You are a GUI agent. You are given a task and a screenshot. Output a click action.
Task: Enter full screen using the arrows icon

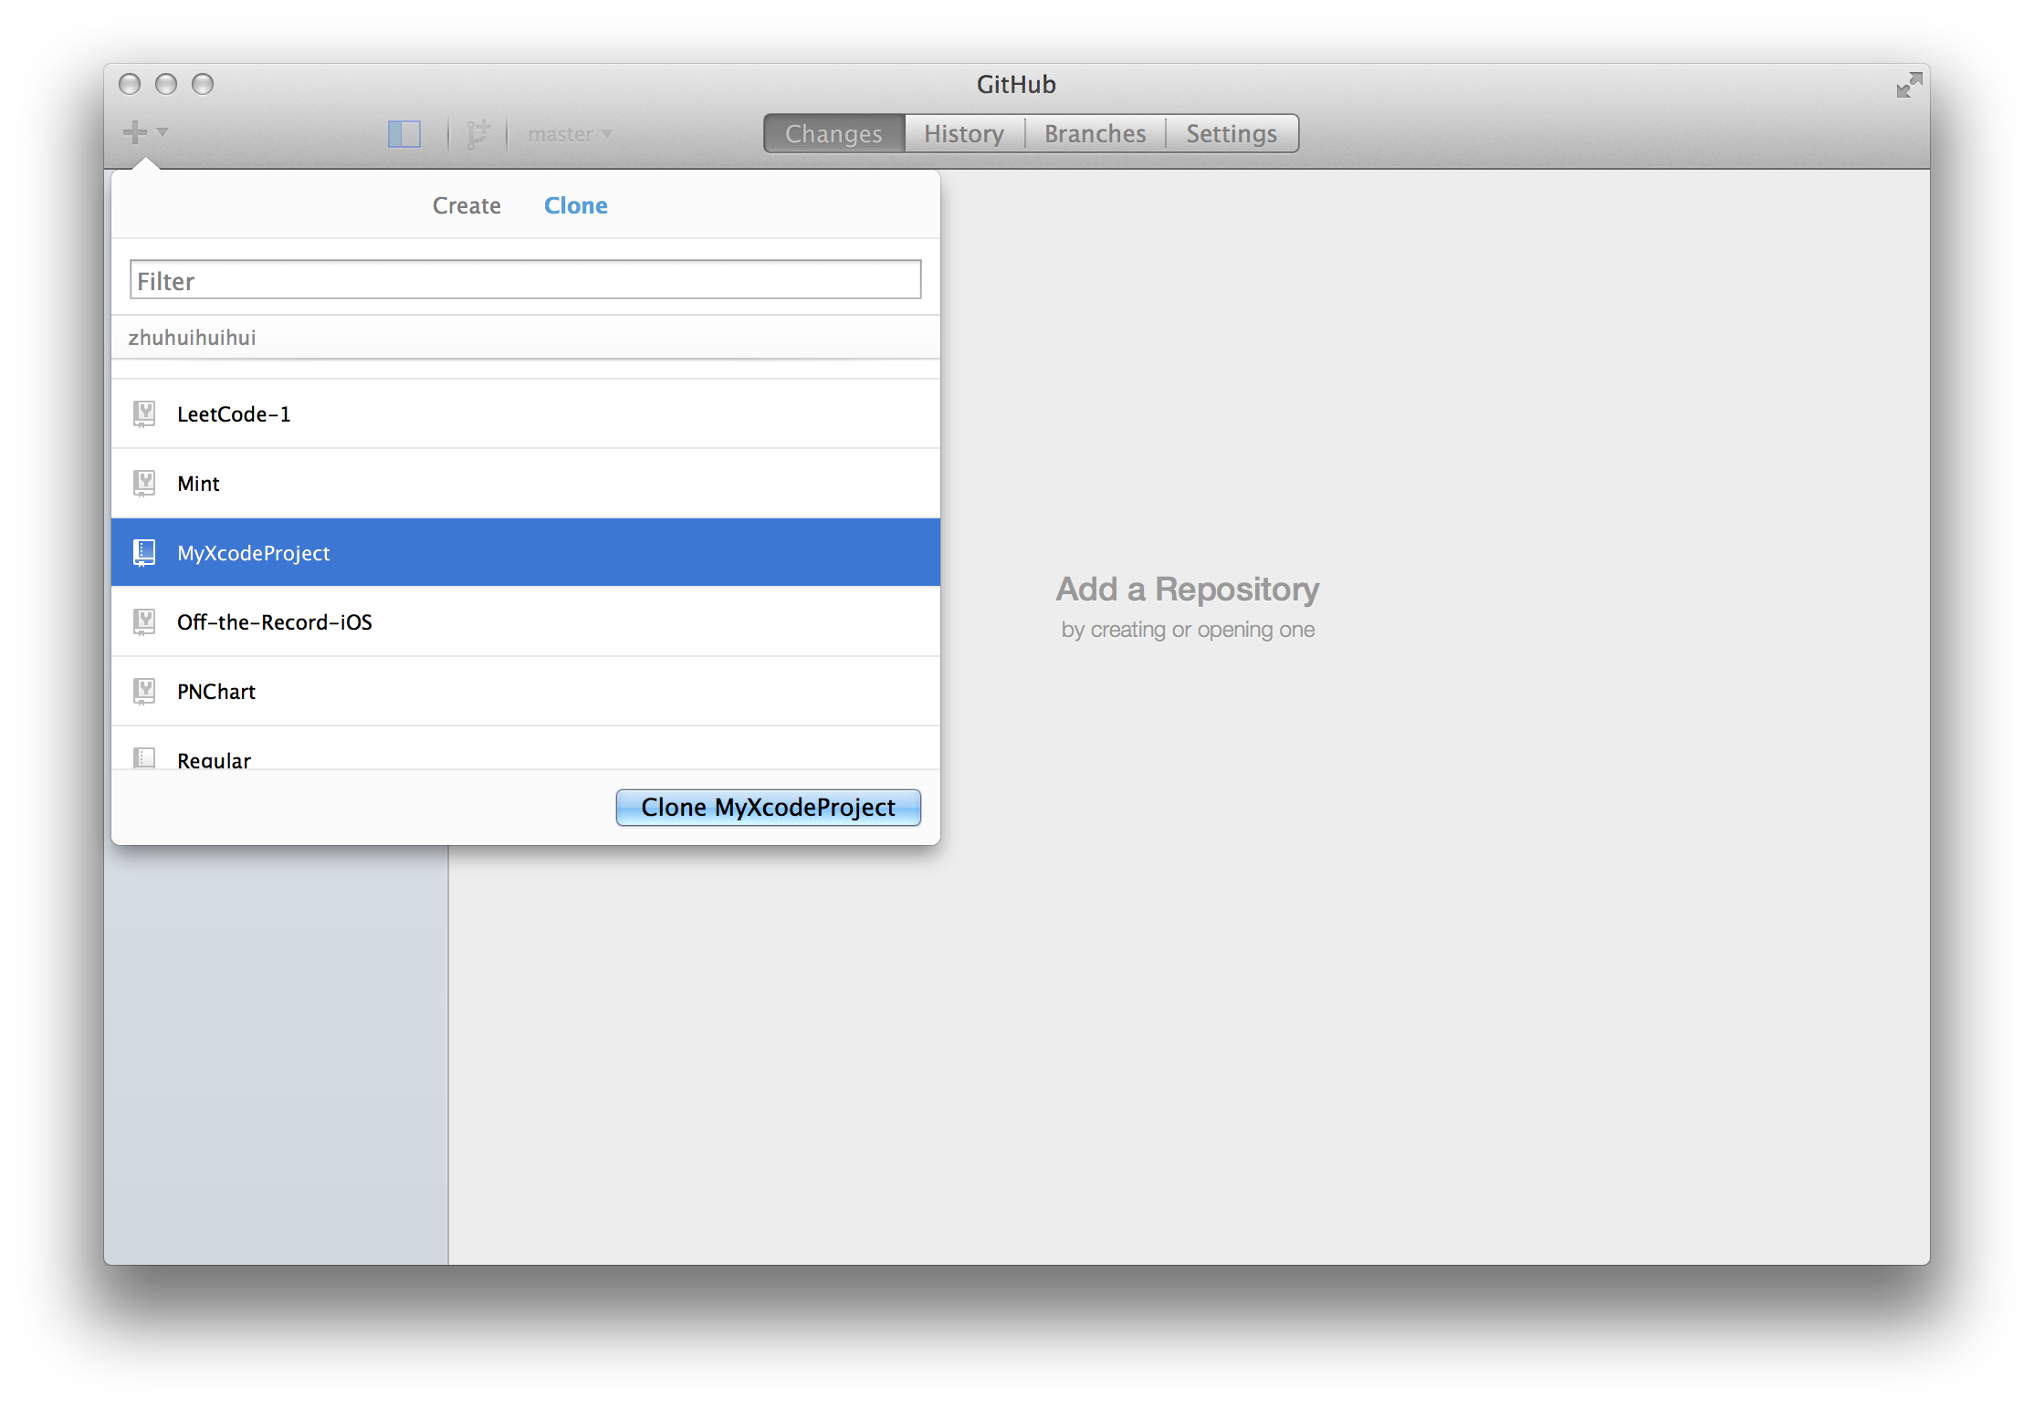click(x=1909, y=85)
